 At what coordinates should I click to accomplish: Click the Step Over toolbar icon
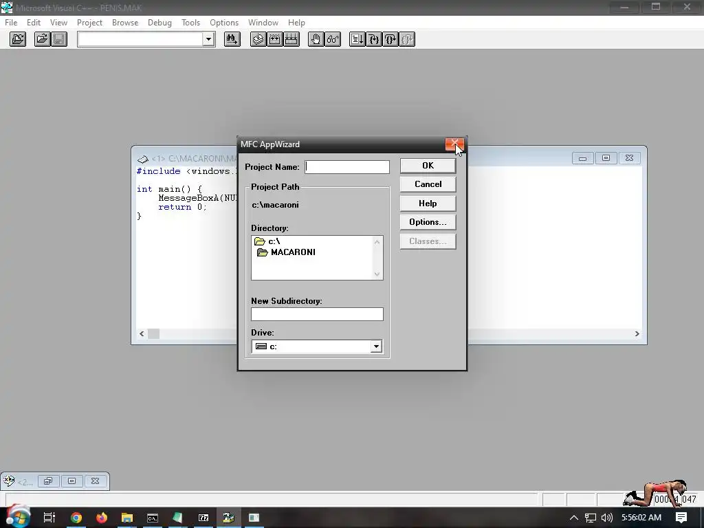(390, 39)
